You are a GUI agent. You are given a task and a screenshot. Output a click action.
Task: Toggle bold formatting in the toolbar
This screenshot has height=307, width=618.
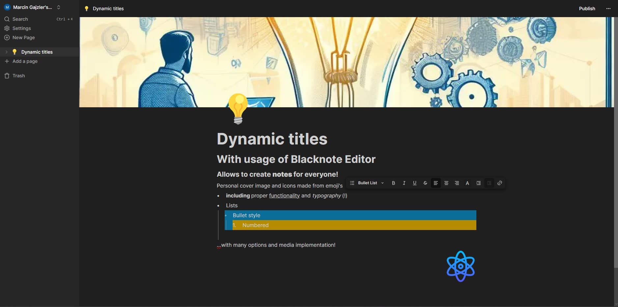click(x=393, y=183)
